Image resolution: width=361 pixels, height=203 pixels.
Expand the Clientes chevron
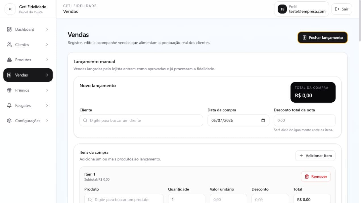(47, 45)
